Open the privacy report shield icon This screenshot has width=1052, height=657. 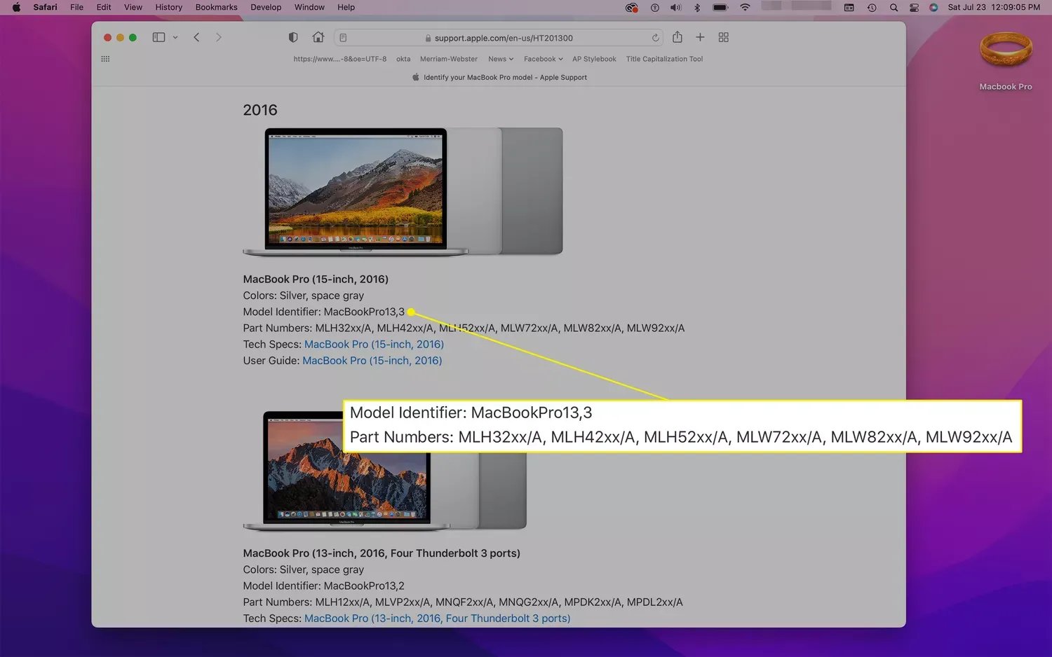pyautogui.click(x=293, y=37)
